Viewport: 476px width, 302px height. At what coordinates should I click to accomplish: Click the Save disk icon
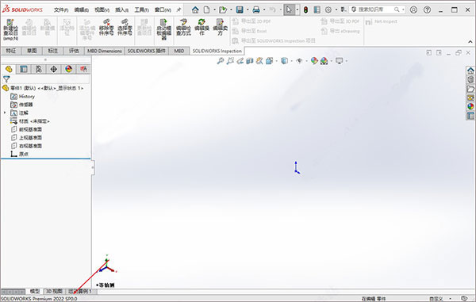(x=240, y=10)
